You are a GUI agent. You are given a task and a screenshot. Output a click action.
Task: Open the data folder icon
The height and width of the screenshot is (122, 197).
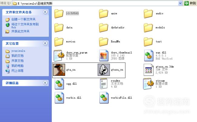pyautogui.click(x=59, y=28)
